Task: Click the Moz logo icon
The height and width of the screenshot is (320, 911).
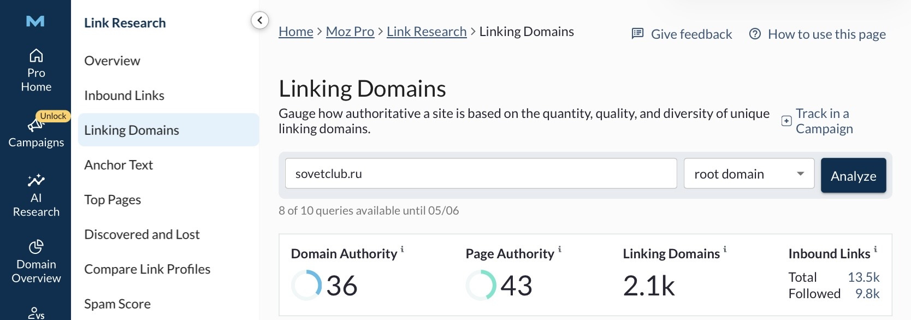Action: 36,21
